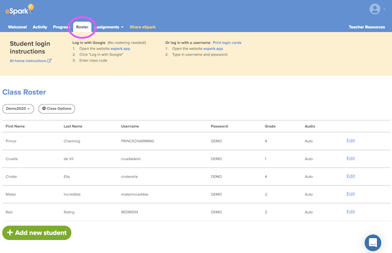Open espark.app link under Log in with Google
Image resolution: width=392 pixels, height=253 pixels.
pyautogui.click(x=120, y=48)
